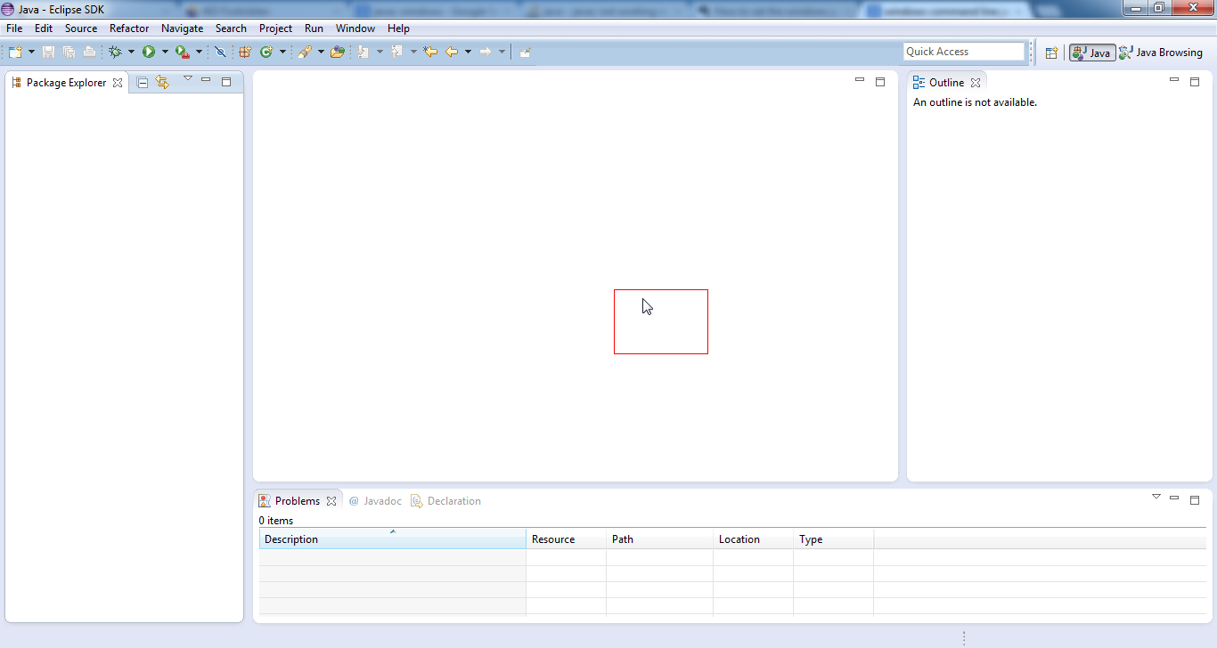The image size is (1217, 648).
Task: Toggle Link with Editor in Package Explorer
Action: (x=162, y=83)
